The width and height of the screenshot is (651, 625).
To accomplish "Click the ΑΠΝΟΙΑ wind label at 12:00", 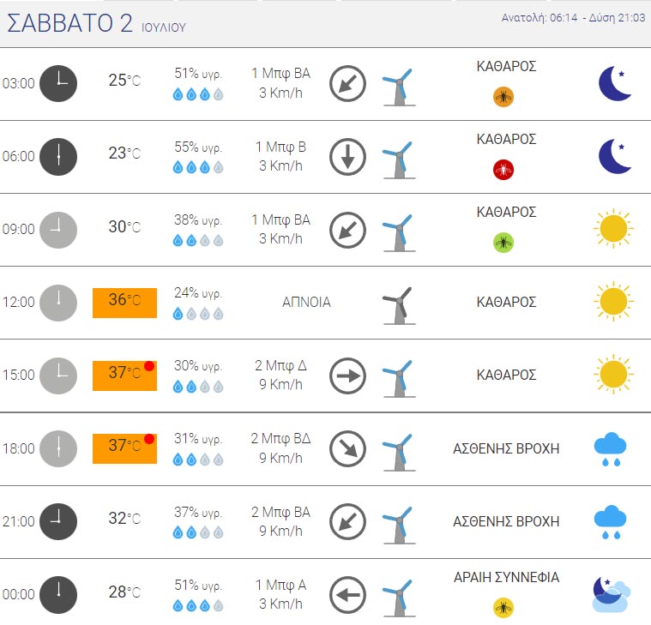I will (x=306, y=302).
